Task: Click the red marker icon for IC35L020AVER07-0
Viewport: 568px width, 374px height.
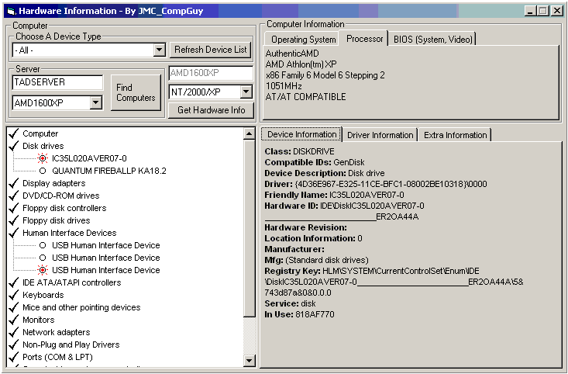Action: (x=43, y=158)
